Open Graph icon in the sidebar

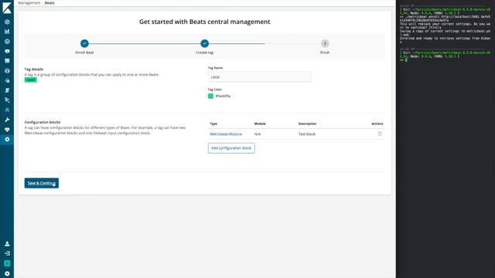7,110
